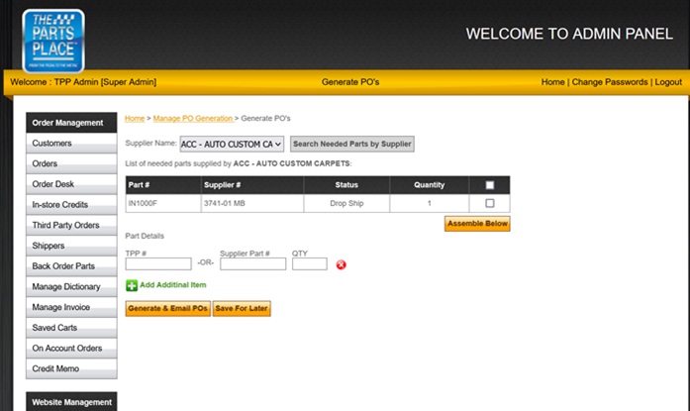Viewport: 690px width, 411px height.
Task: Click Logout in the top bar
Action: [668, 82]
